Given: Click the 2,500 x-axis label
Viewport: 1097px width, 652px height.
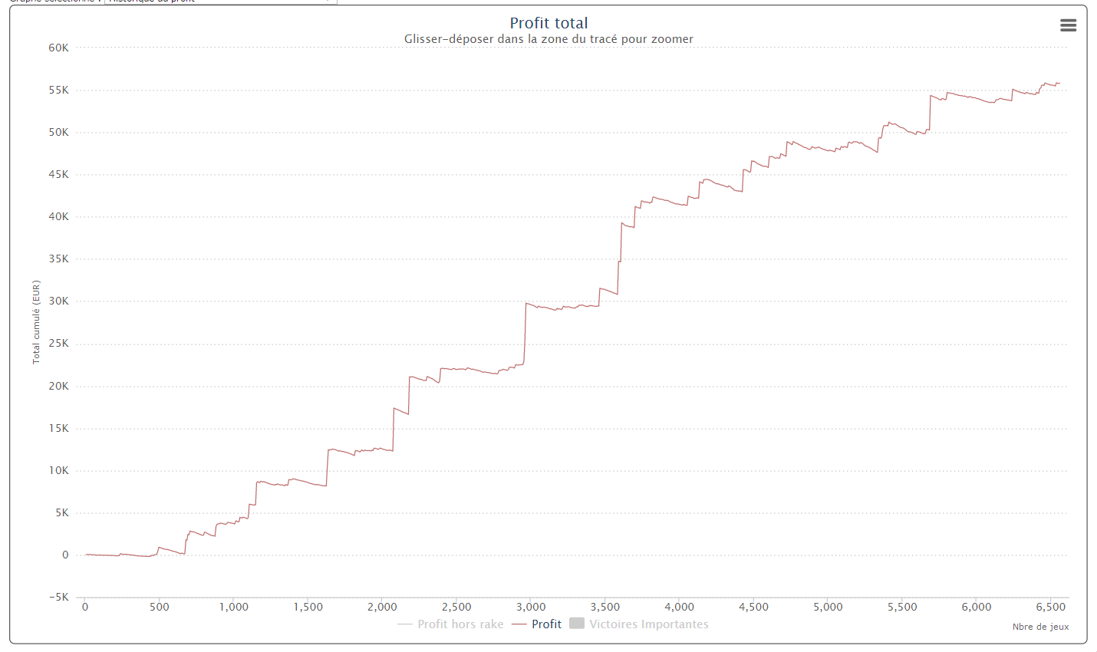Looking at the screenshot, I should coord(456,607).
